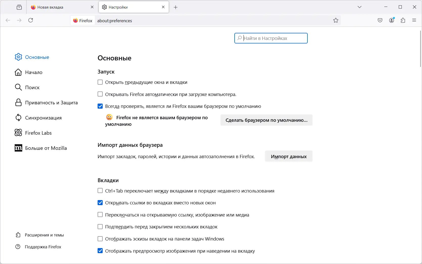Click "Сделать браузером по умолчанию…" button
Screen dimensions: 422x264
pyautogui.click(x=266, y=120)
